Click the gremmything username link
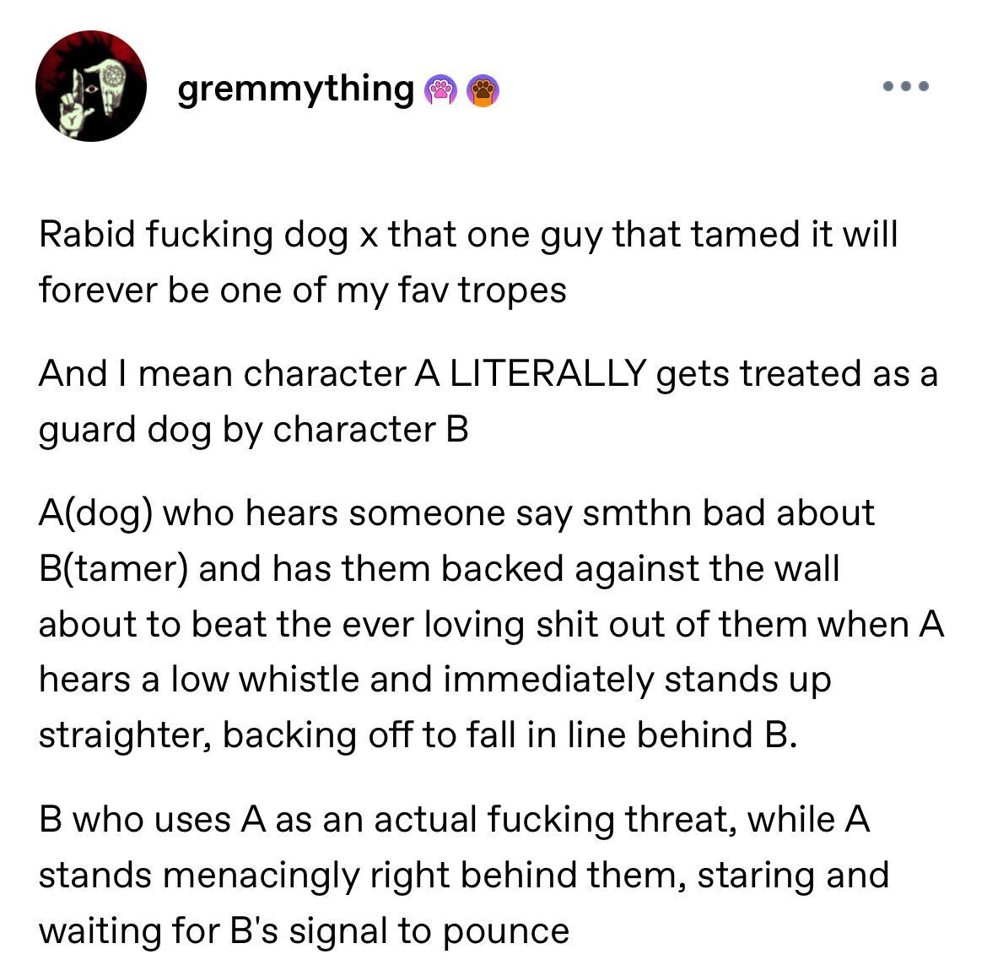The height and width of the screenshot is (976, 987). coord(294,87)
